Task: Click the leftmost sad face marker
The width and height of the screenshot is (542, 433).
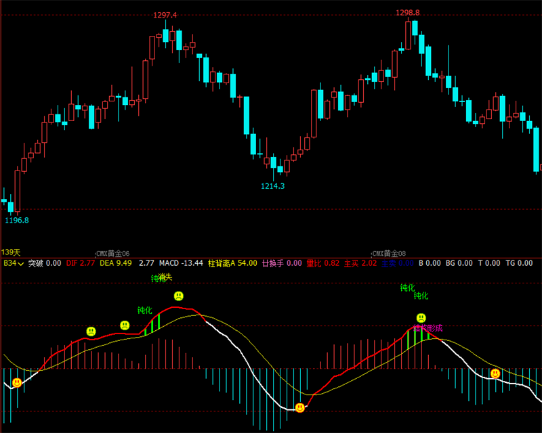Action: [x=91, y=332]
